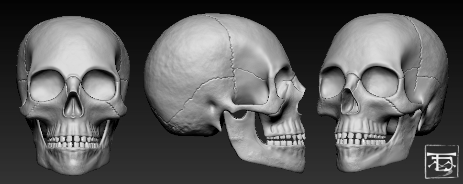Click the artist logo watermark
The width and height of the screenshot is (463, 184).
pos(441,162)
